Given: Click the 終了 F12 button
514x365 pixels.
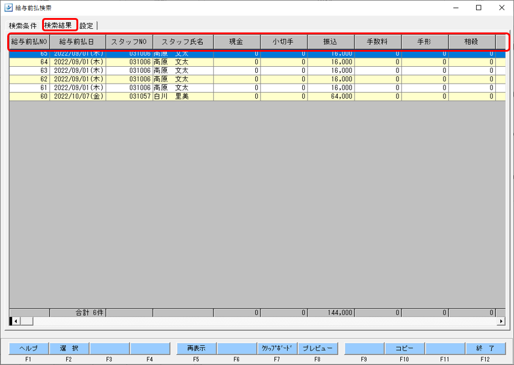Looking at the screenshot, I should coord(486,348).
